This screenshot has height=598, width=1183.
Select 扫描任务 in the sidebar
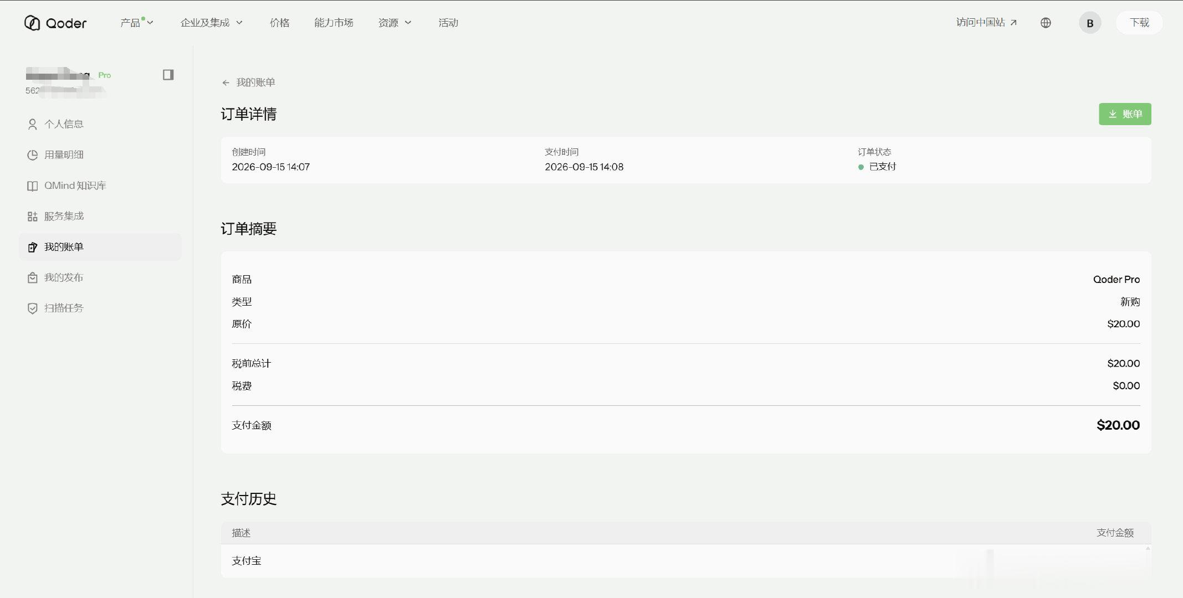click(100, 308)
